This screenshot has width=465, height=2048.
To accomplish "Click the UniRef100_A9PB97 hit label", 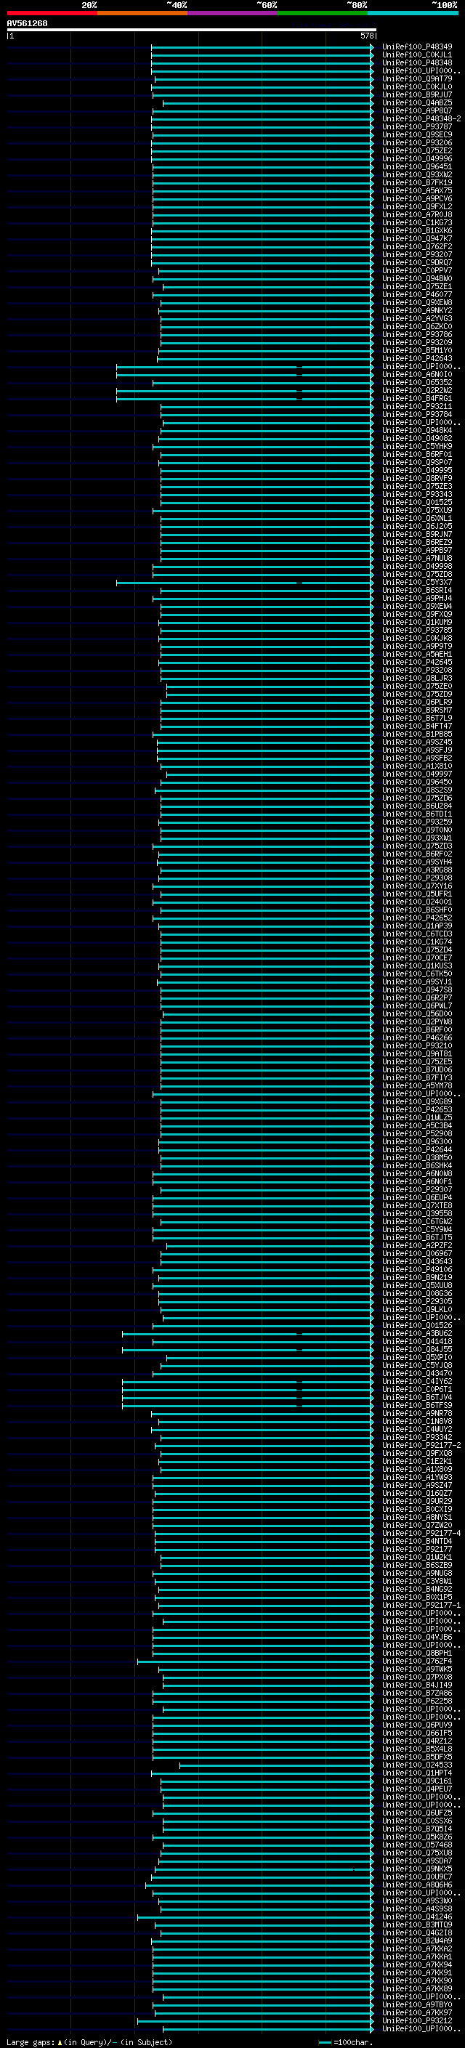I will point(417,550).
